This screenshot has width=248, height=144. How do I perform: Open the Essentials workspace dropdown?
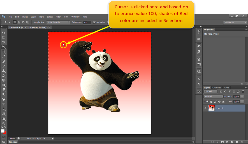pos(235,23)
